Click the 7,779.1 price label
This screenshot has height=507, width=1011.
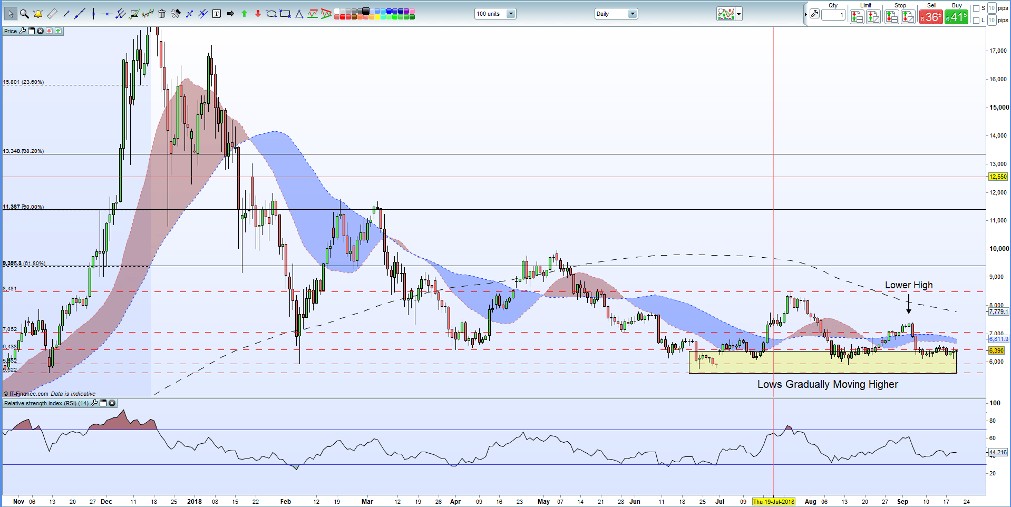[x=998, y=311]
